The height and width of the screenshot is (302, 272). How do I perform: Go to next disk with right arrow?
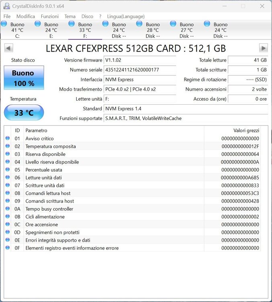click(x=263, y=48)
